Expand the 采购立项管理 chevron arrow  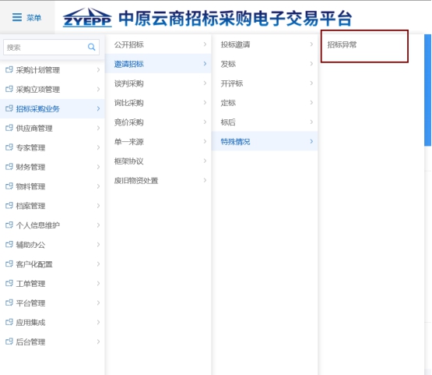click(x=98, y=89)
